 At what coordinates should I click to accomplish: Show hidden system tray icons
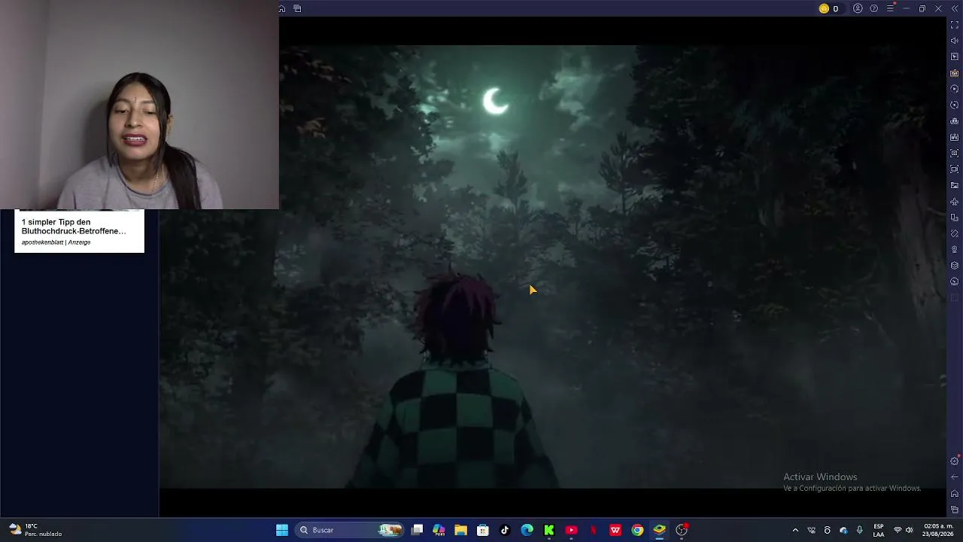(795, 530)
